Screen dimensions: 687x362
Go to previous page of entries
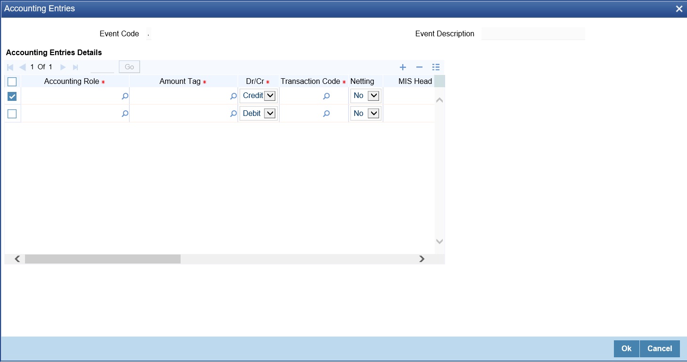click(x=22, y=67)
